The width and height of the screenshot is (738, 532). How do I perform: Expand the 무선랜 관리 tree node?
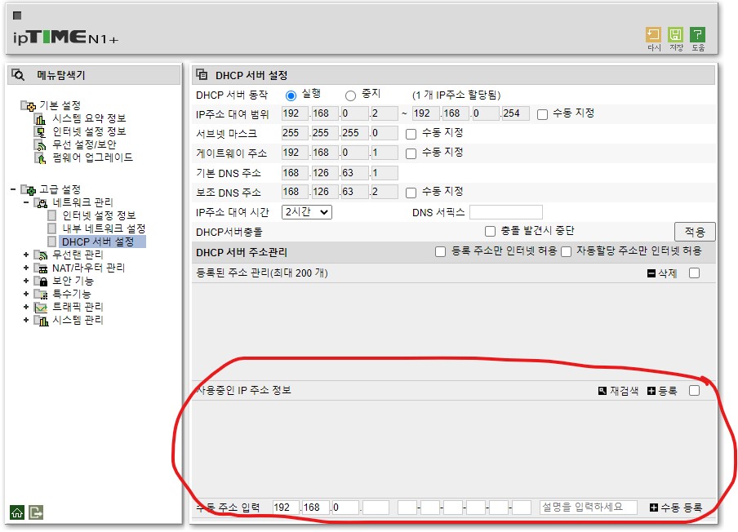(x=26, y=255)
